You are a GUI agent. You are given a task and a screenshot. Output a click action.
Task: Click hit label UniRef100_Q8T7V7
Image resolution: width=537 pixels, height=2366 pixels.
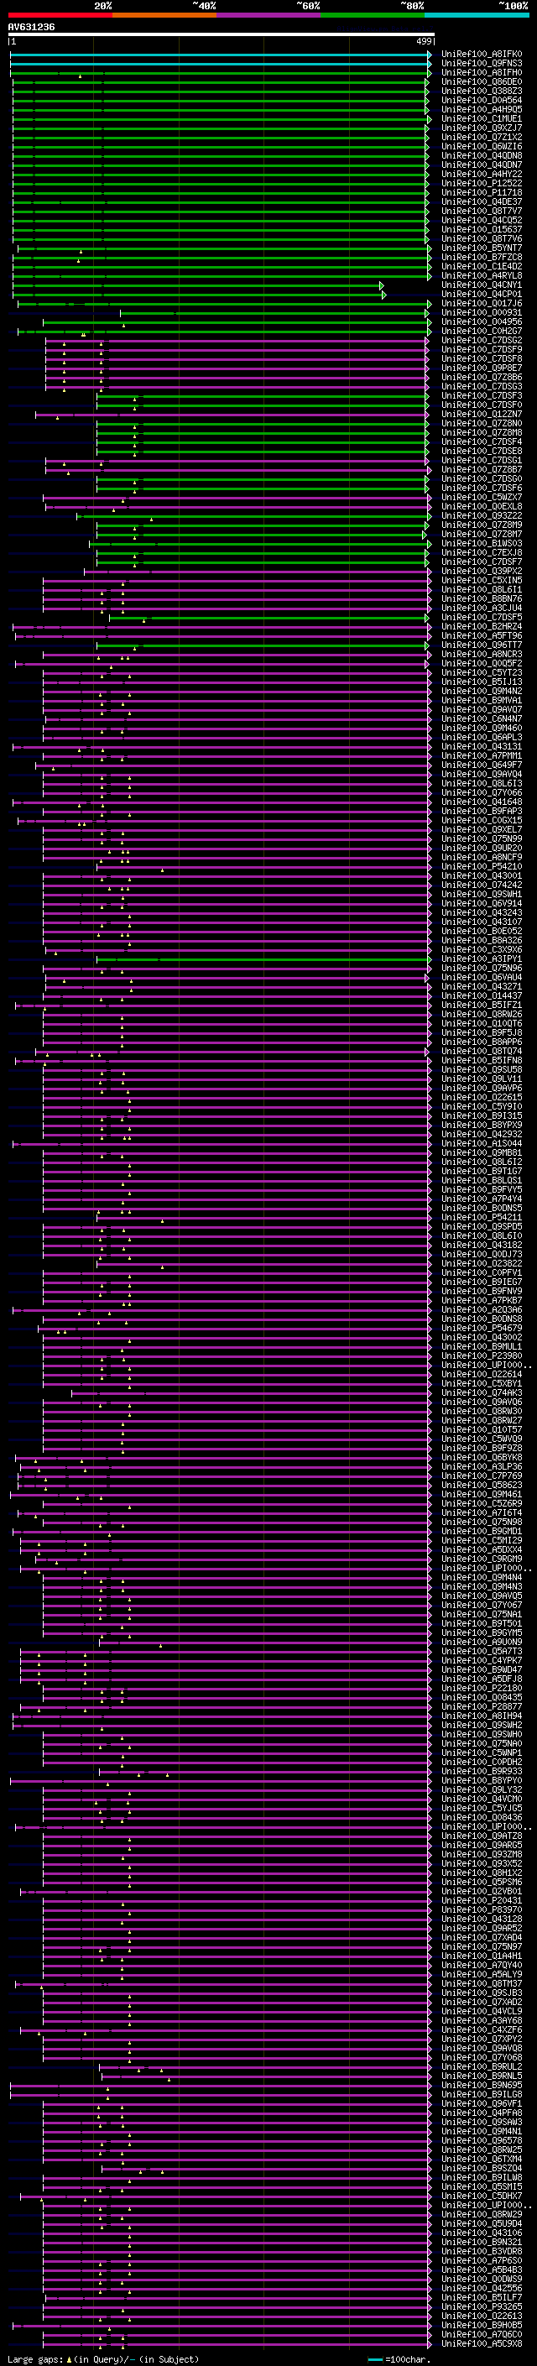click(x=481, y=211)
